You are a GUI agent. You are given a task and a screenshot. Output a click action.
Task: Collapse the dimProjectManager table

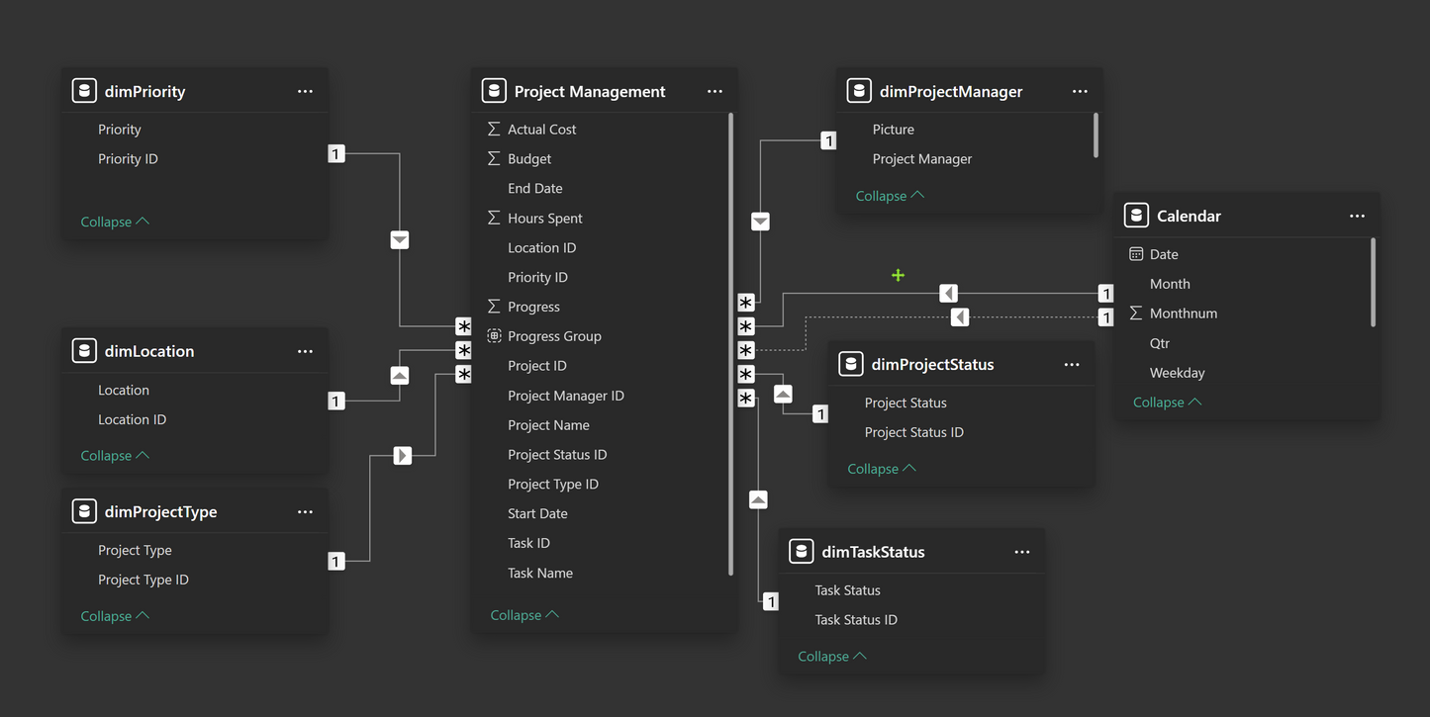coord(890,196)
